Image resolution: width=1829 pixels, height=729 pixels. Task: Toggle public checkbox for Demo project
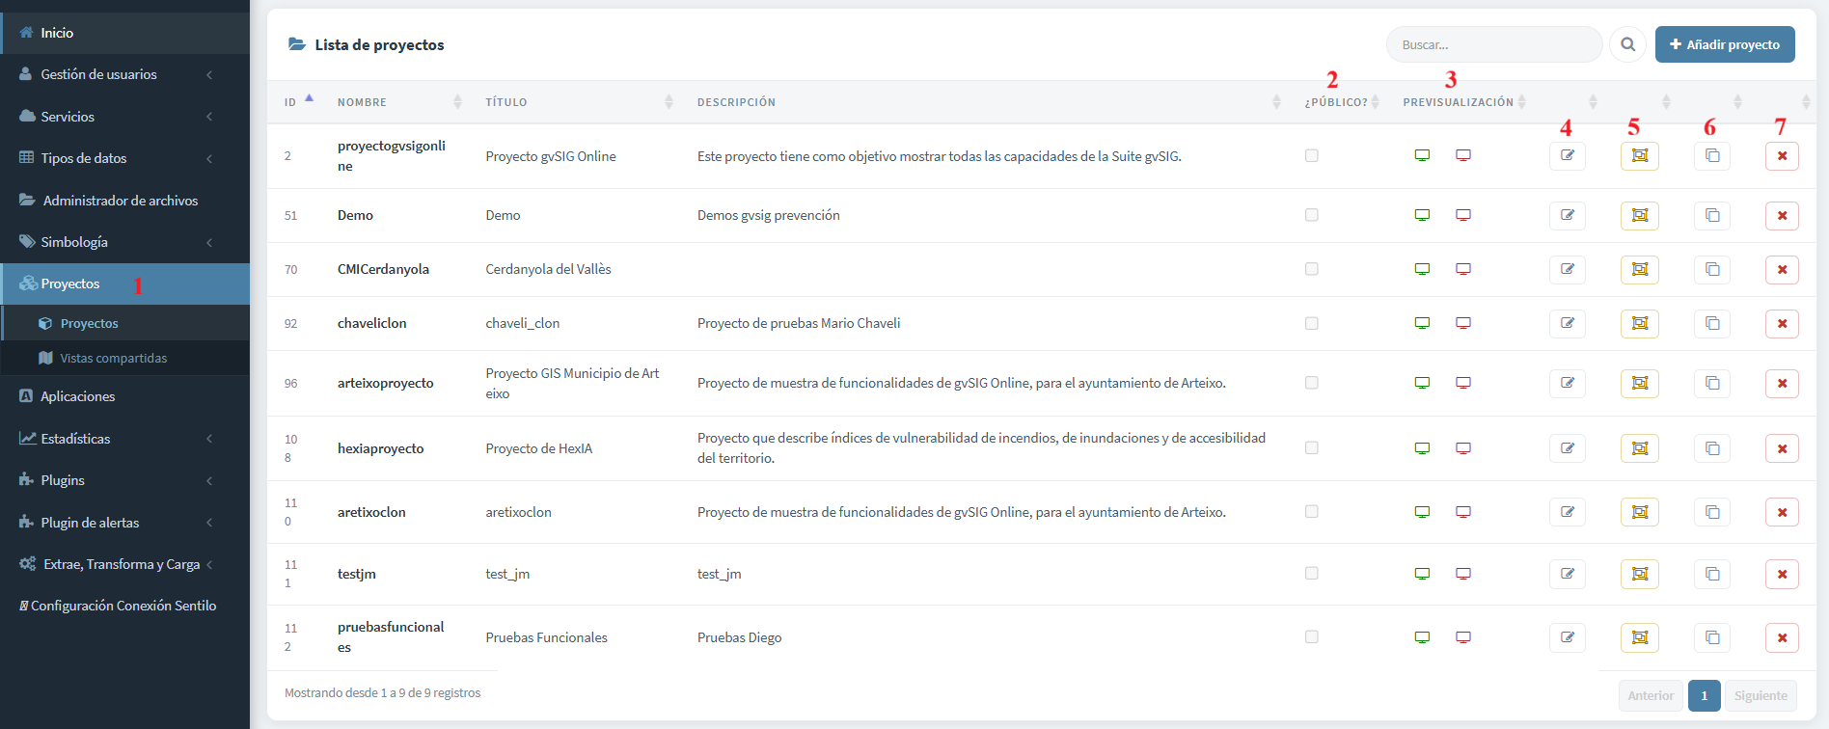click(x=1312, y=215)
